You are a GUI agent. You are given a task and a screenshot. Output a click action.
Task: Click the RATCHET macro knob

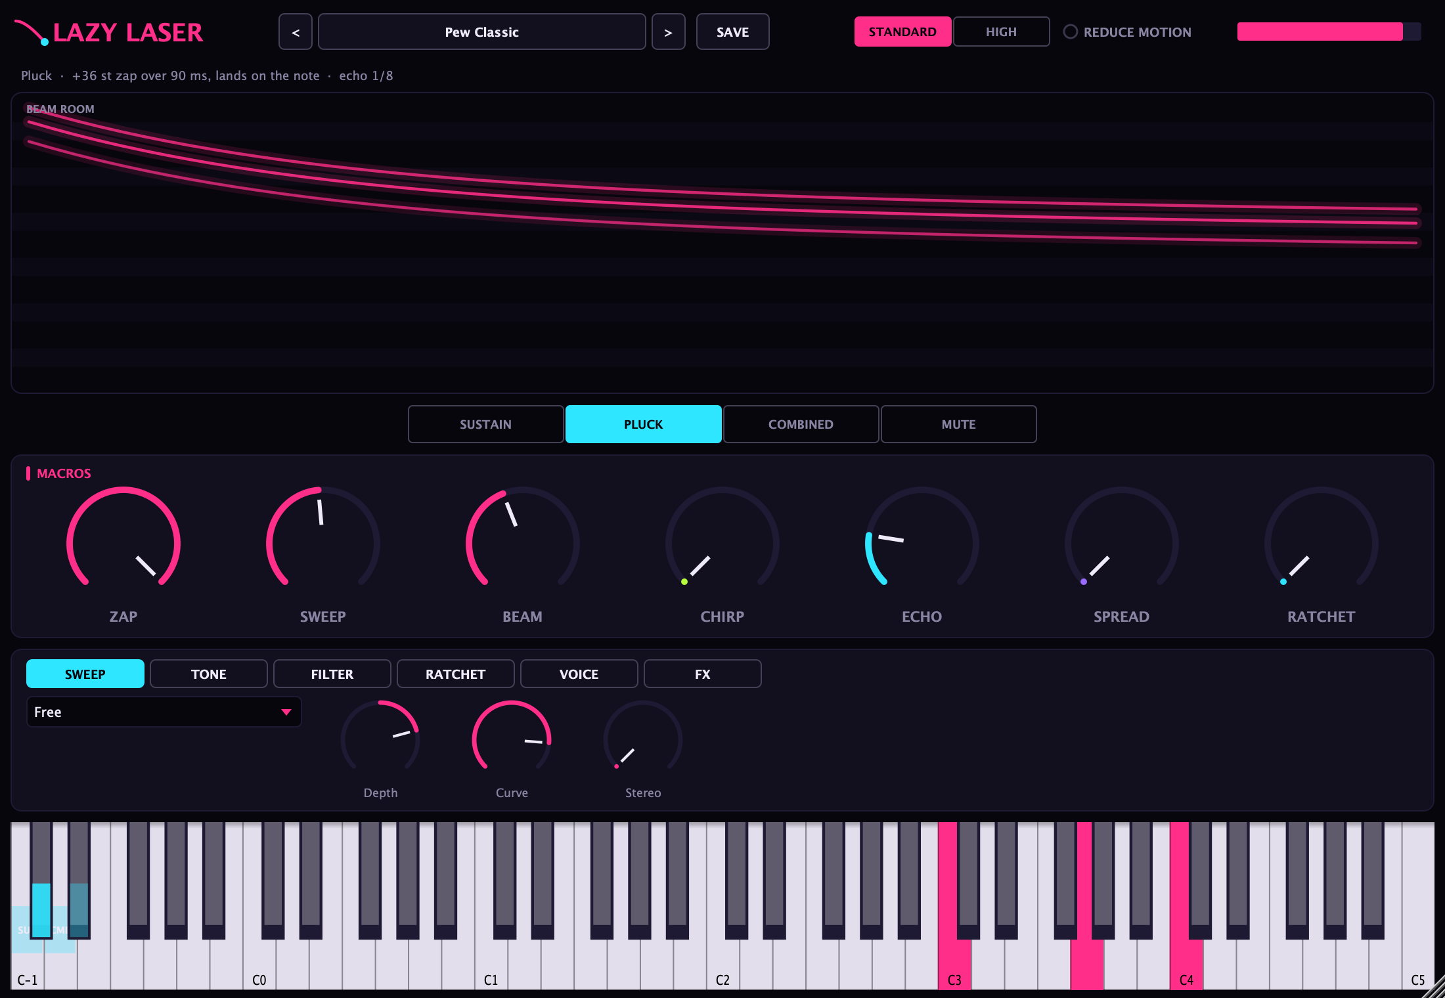[x=1321, y=542]
